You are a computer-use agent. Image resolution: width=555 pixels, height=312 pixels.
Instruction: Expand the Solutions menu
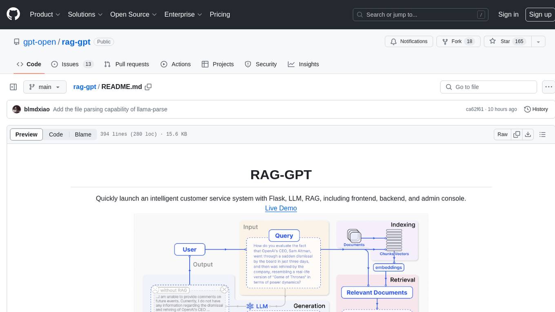(x=85, y=14)
